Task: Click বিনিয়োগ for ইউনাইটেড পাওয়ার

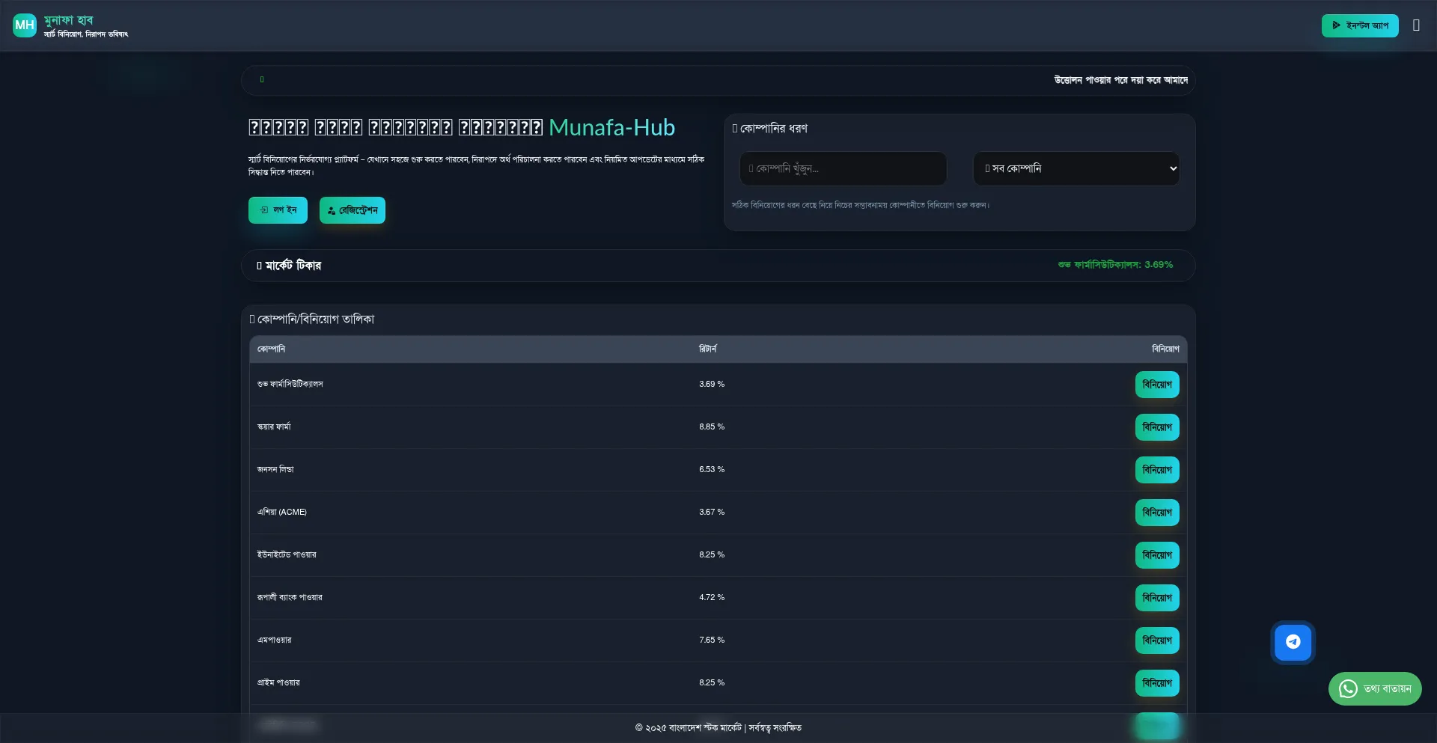Action: click(x=1156, y=555)
